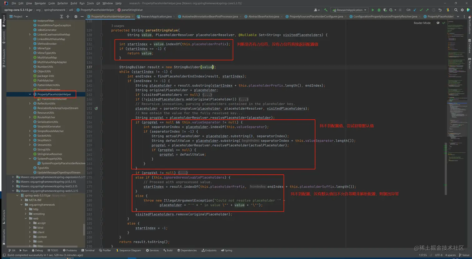Select PathMatcher in project tree

pyautogui.click(x=45, y=81)
